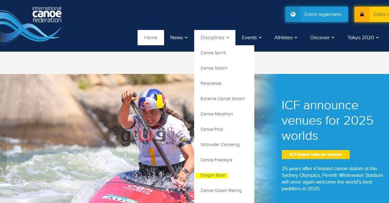The height and width of the screenshot is (203, 389).
Task: Click the globe icon on Event organisers
Action: coord(293,14)
